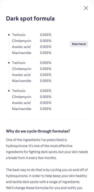
Task: Click Tretinoin in the third formula group
Action: coord(19,91)
